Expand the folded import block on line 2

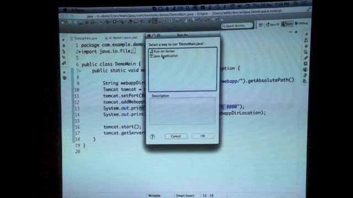click(x=80, y=52)
